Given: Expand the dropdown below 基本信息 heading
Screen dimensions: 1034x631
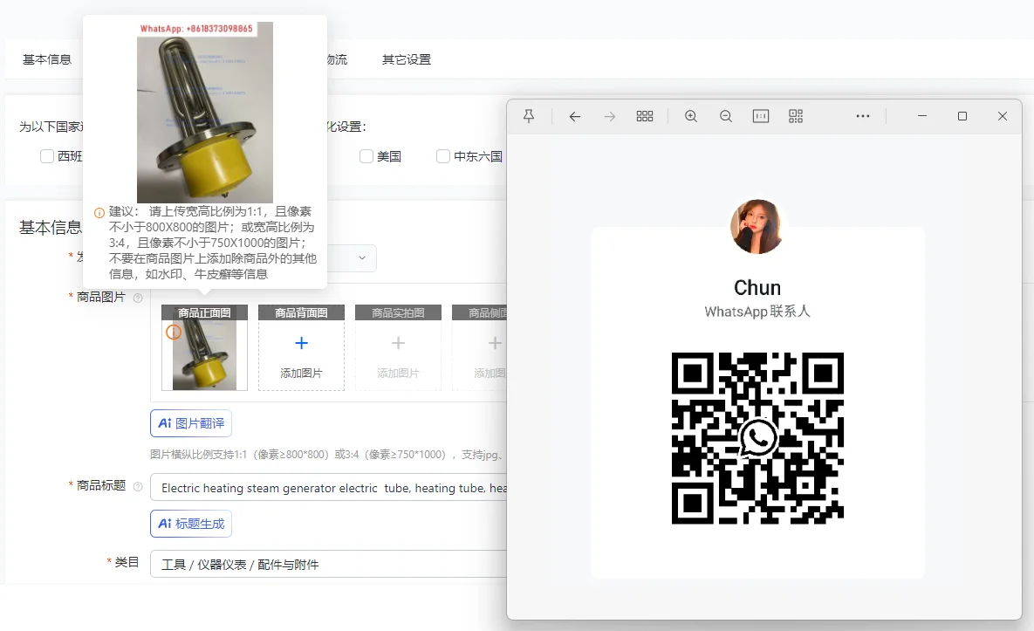Looking at the screenshot, I should 361,258.
